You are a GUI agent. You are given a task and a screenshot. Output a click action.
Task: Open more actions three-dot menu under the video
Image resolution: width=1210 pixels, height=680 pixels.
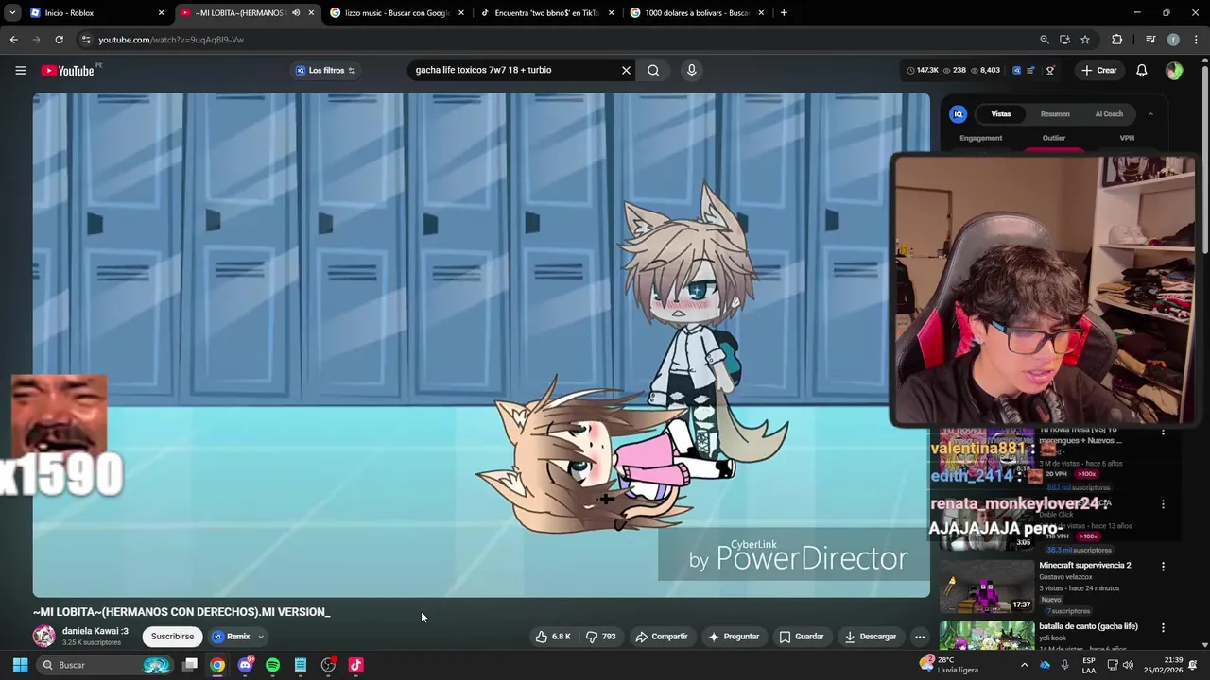coord(919,637)
